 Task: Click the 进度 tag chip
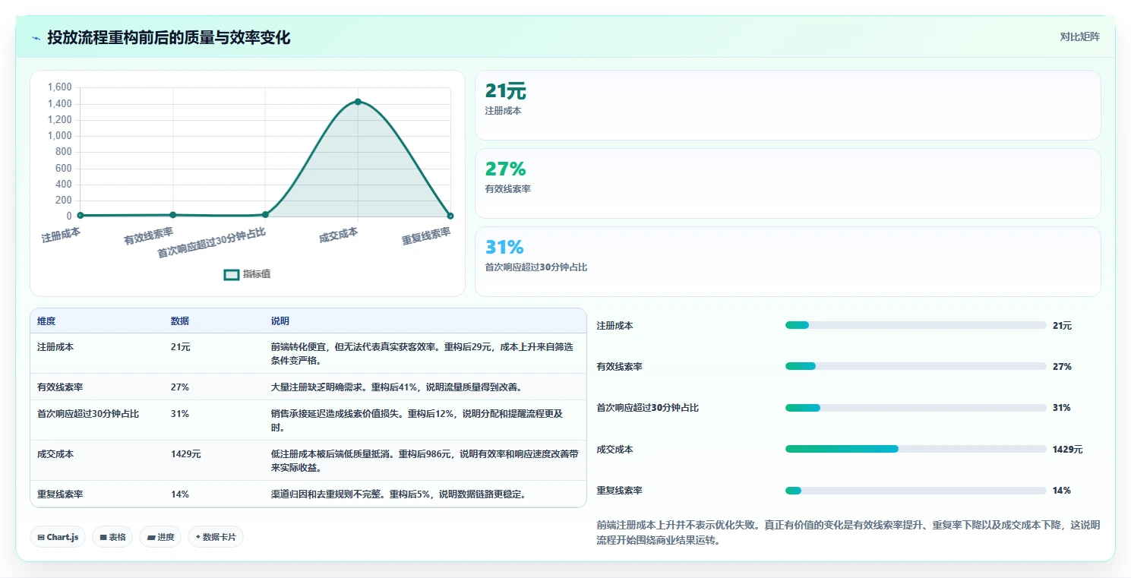click(x=160, y=537)
